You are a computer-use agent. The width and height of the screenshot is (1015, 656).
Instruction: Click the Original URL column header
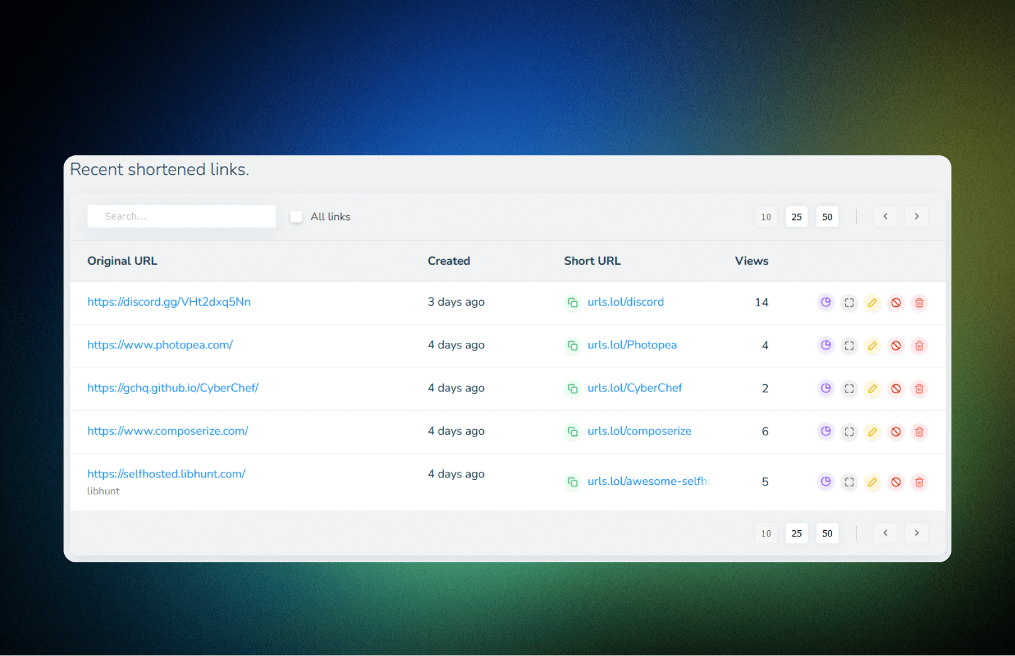point(122,261)
